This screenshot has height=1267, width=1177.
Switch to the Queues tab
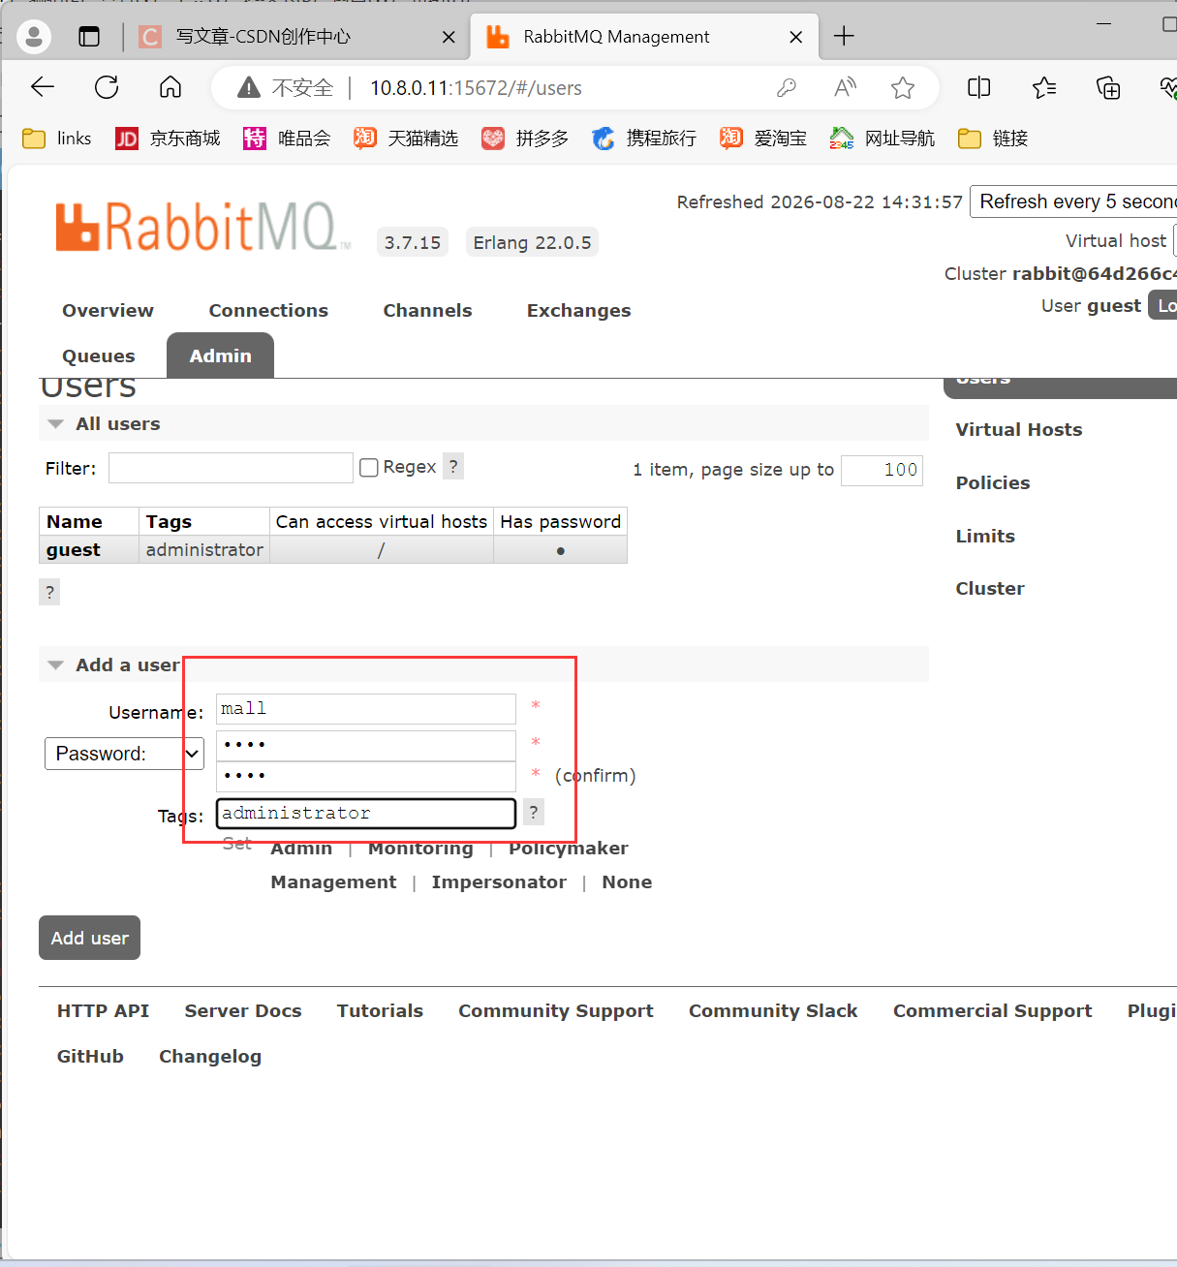[99, 356]
